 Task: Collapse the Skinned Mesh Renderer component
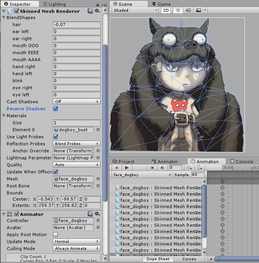[x=4, y=11]
